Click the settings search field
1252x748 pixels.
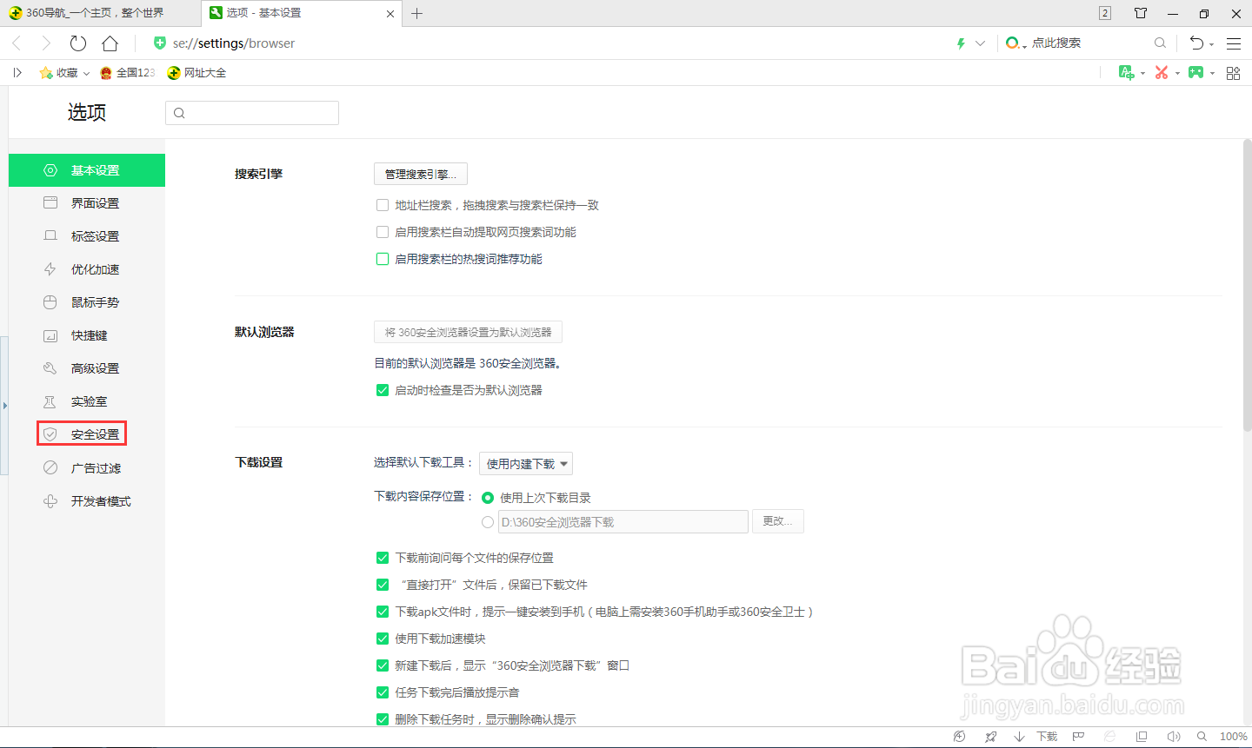tap(252, 113)
